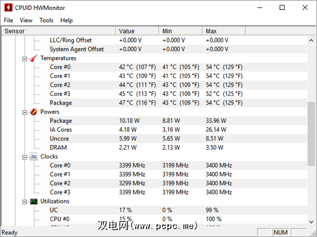
Task: Click the 26.14 W IA Cores max value
Action: point(216,129)
